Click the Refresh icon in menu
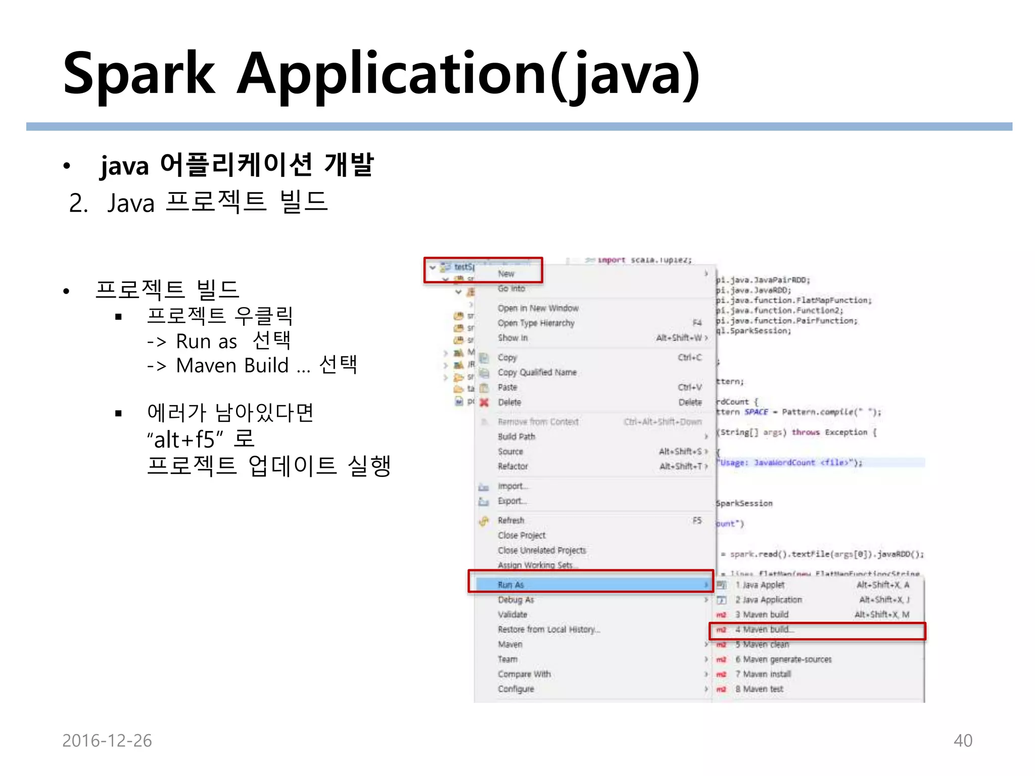The image size is (1035, 776). tap(484, 521)
